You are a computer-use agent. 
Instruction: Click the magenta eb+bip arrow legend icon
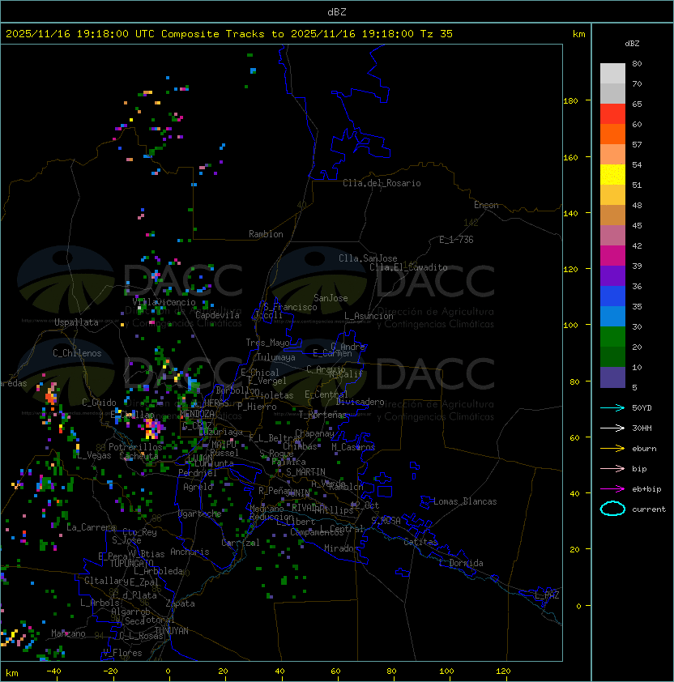612,489
